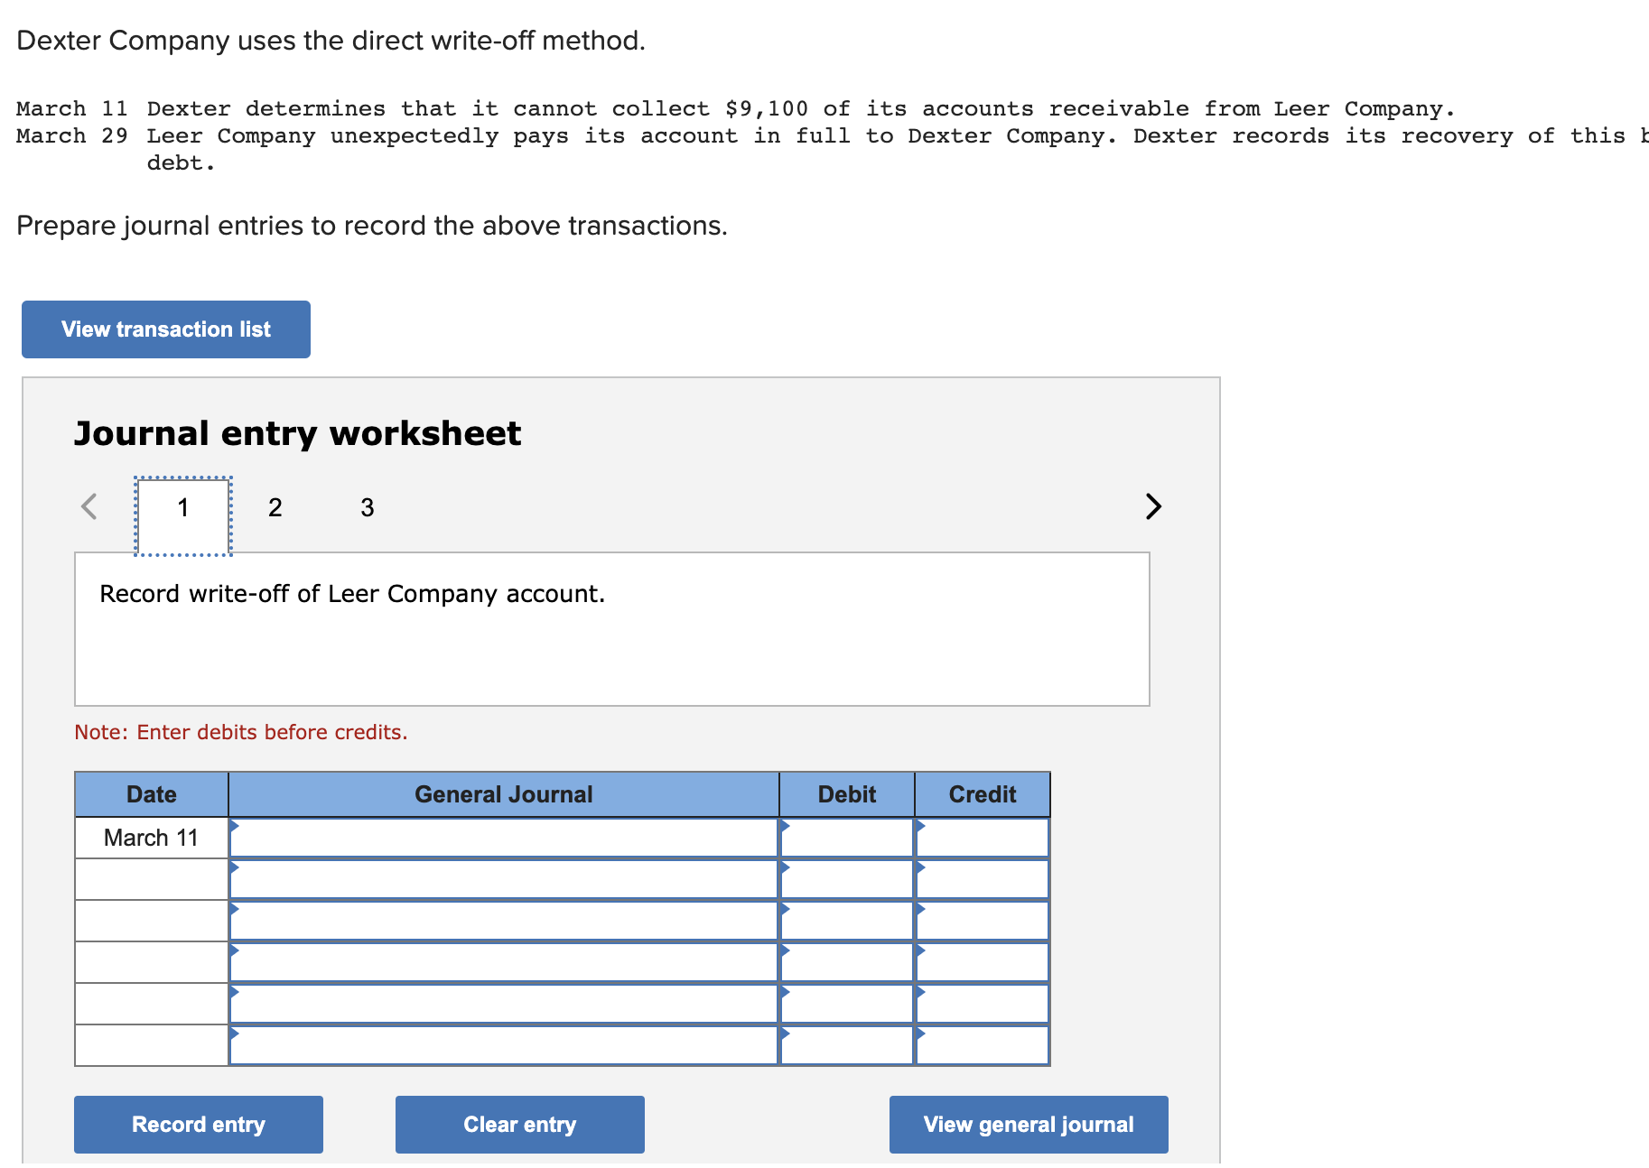1649x1168 pixels.
Task: Click the debit field on March 11 row
Action: click(x=847, y=838)
